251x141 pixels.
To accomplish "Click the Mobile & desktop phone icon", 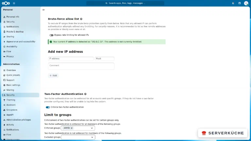I will 4,32.
